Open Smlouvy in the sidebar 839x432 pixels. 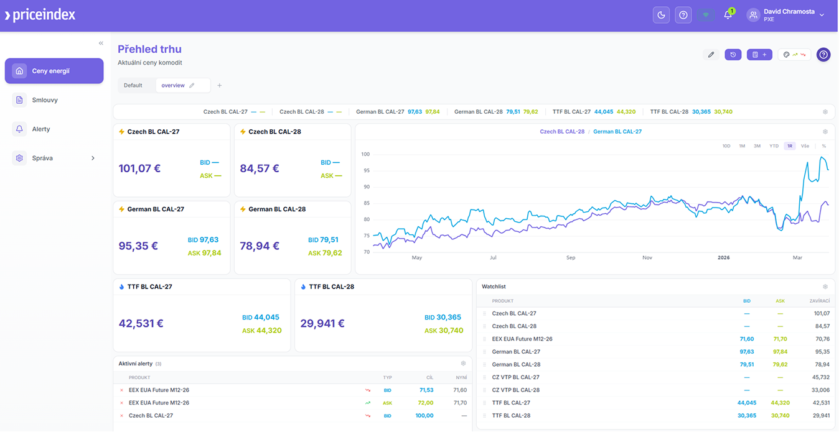[45, 100]
